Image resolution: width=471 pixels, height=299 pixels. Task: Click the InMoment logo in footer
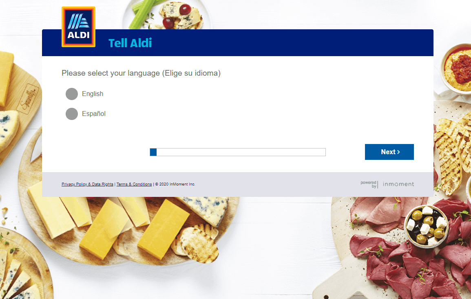pos(398,184)
